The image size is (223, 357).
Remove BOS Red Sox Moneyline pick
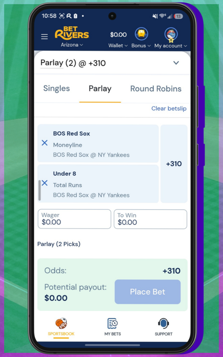pyautogui.click(x=45, y=143)
